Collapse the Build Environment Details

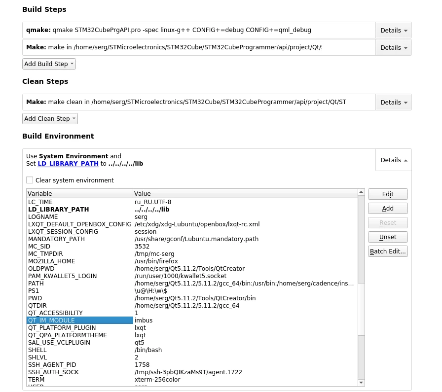click(x=394, y=160)
